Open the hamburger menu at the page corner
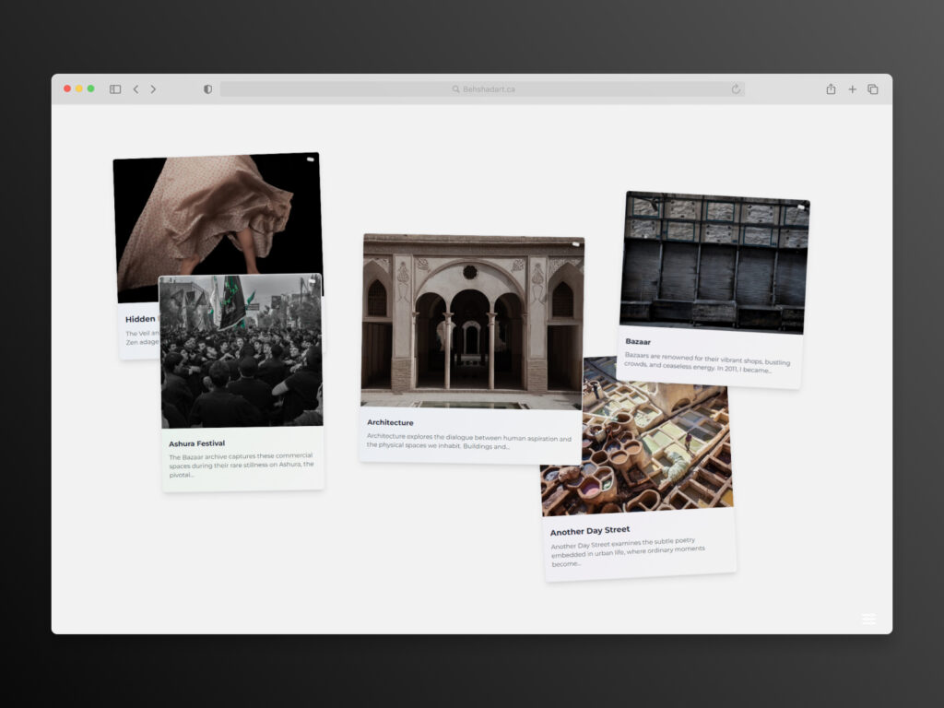 click(868, 619)
